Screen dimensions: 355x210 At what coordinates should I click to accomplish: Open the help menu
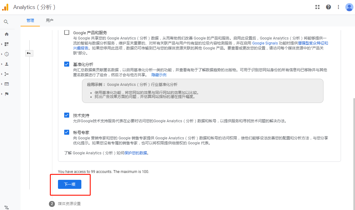[x=328, y=7]
